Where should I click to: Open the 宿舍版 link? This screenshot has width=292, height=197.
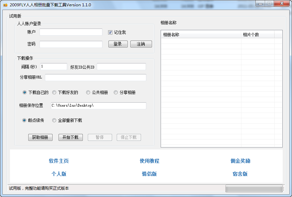(240, 174)
